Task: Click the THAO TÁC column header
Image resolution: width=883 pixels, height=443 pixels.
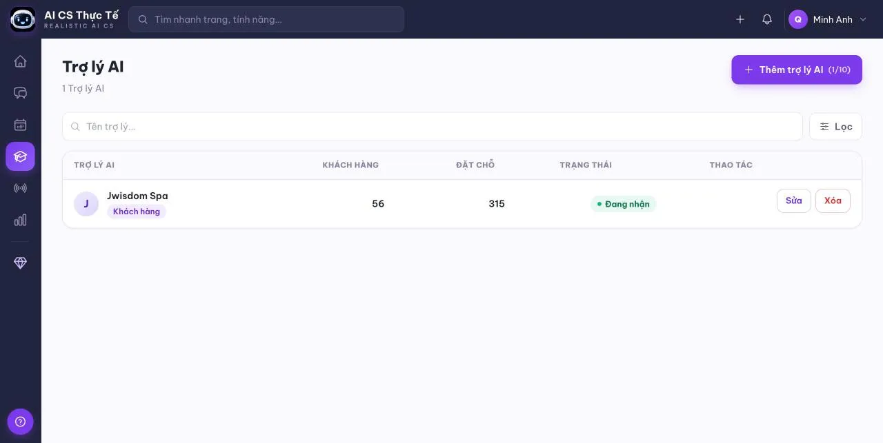Action: coord(731,165)
